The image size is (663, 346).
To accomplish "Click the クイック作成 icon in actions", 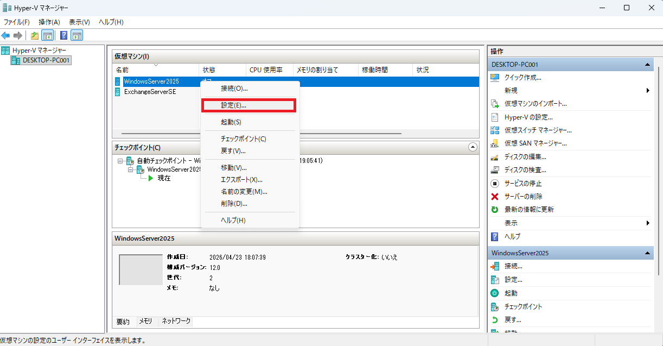I will [x=494, y=77].
